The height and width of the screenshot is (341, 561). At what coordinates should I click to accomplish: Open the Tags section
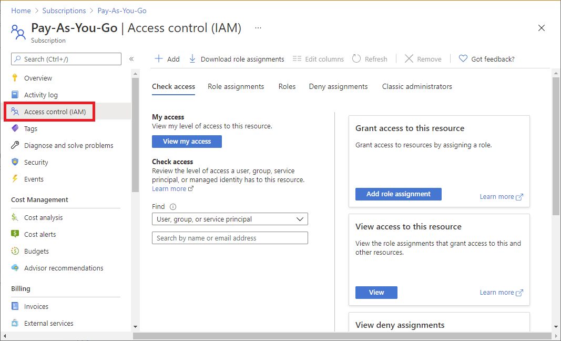pos(33,128)
